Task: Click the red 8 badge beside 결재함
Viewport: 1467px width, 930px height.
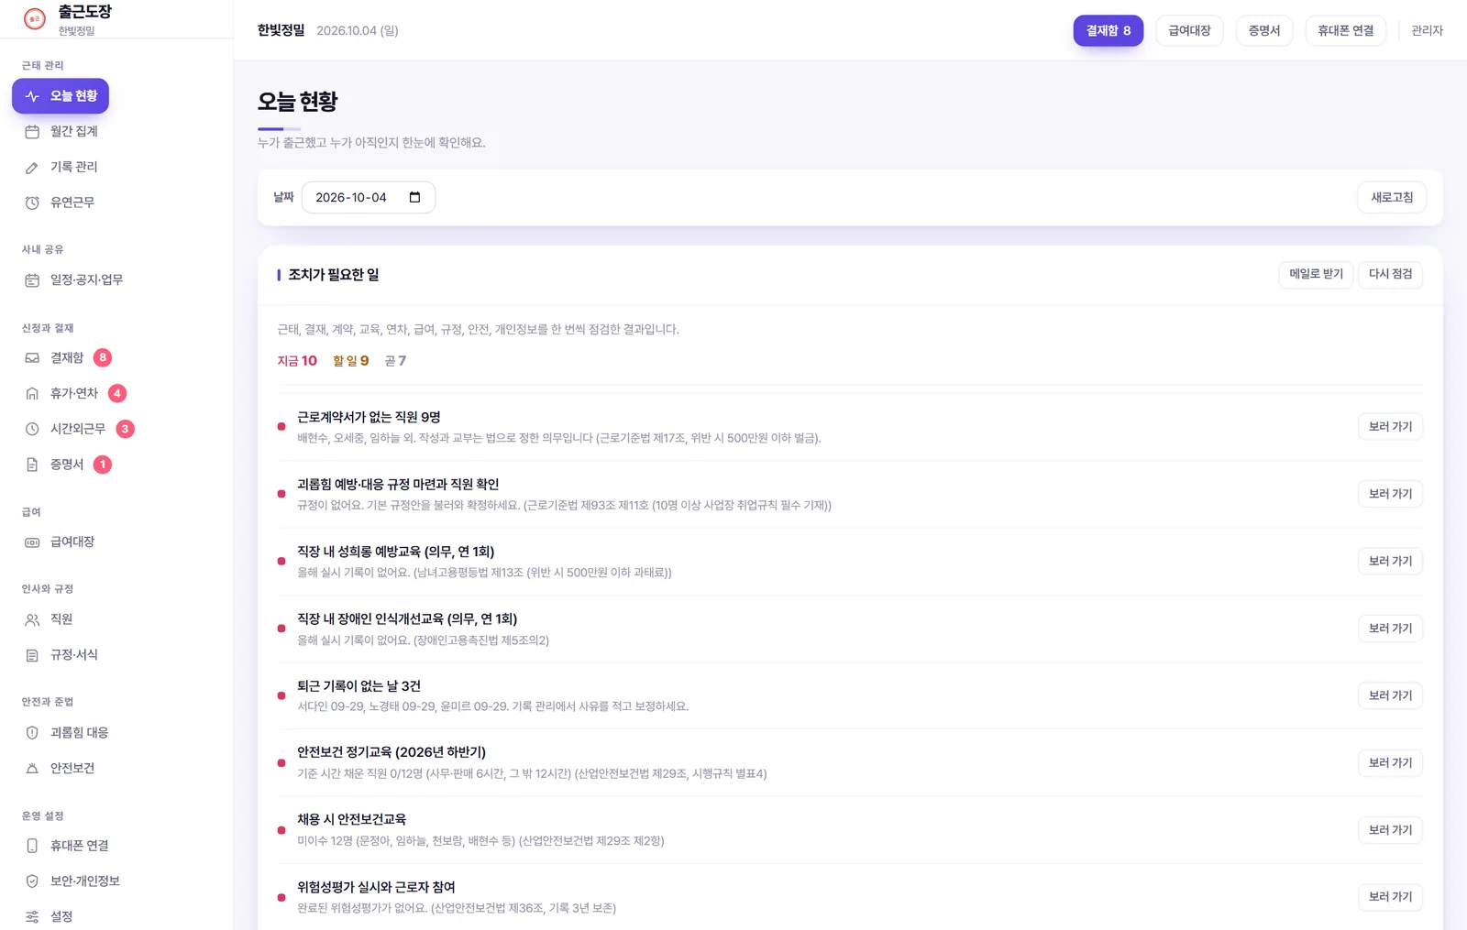Action: (x=103, y=357)
